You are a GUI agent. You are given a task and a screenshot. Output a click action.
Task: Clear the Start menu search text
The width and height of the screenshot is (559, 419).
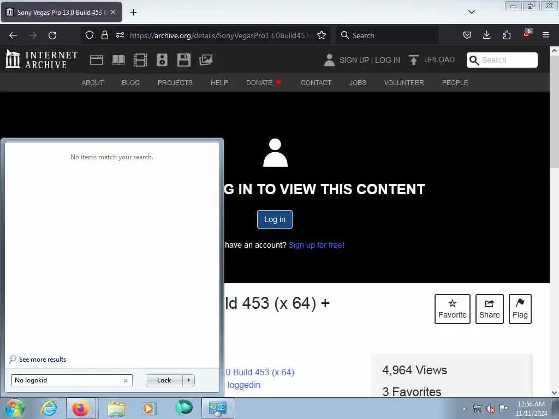click(x=126, y=380)
